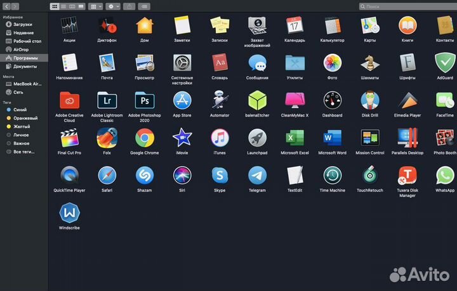
Task: Open the balenaEtcher app
Action: point(257,100)
